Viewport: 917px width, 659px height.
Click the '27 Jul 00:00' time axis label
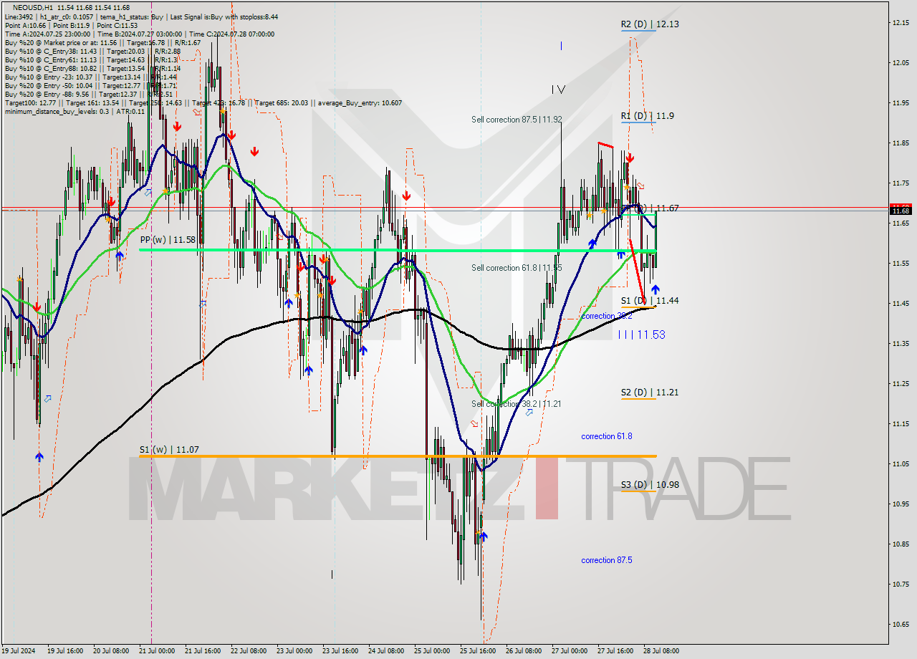point(570,651)
